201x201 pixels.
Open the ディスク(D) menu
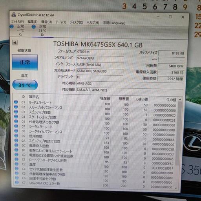(76, 22)
